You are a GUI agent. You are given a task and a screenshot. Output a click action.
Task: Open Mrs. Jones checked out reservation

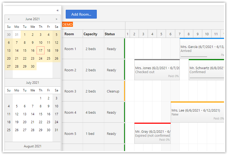click(x=157, y=70)
